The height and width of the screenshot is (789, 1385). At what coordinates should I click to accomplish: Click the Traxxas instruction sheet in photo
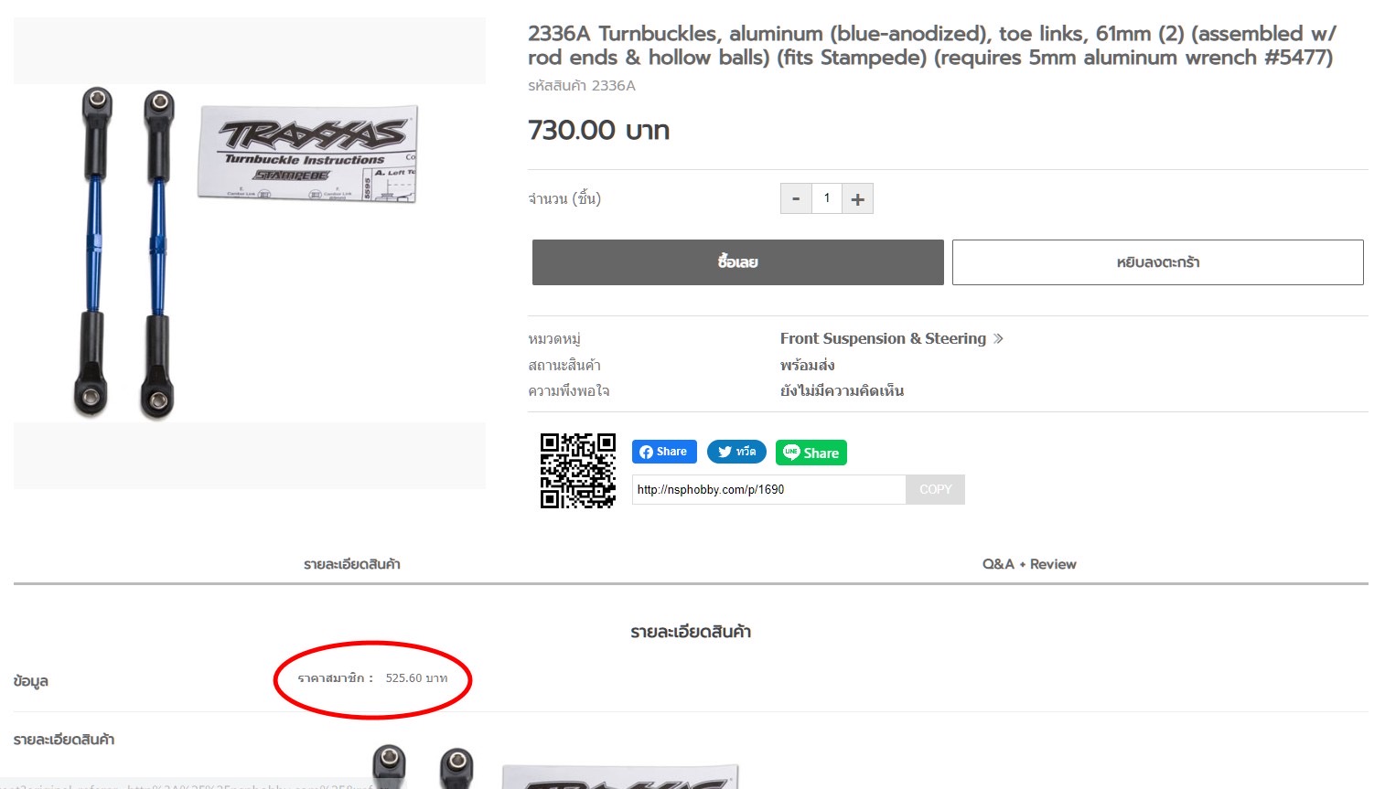308,154
